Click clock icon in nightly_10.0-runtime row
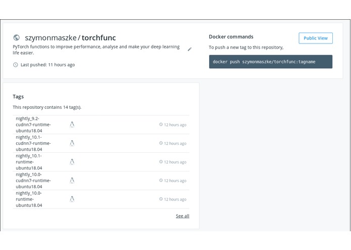Viewport: 351px width, 250px height. pyautogui.click(x=161, y=199)
